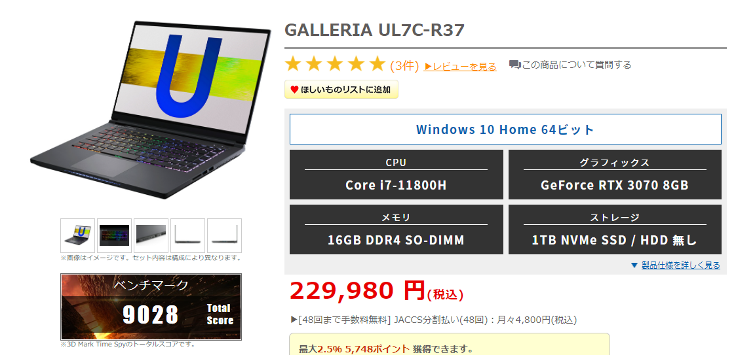Click the fifth gold rating star

[x=377, y=64]
